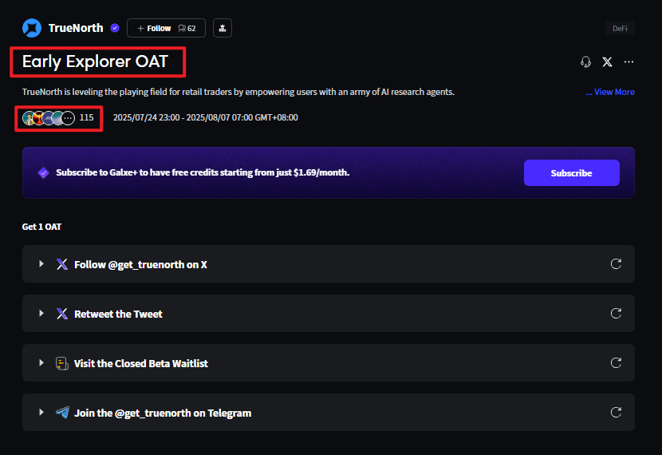Viewport: 662px width, 455px height.
Task: Select the DeFi category tag
Action: tap(620, 28)
